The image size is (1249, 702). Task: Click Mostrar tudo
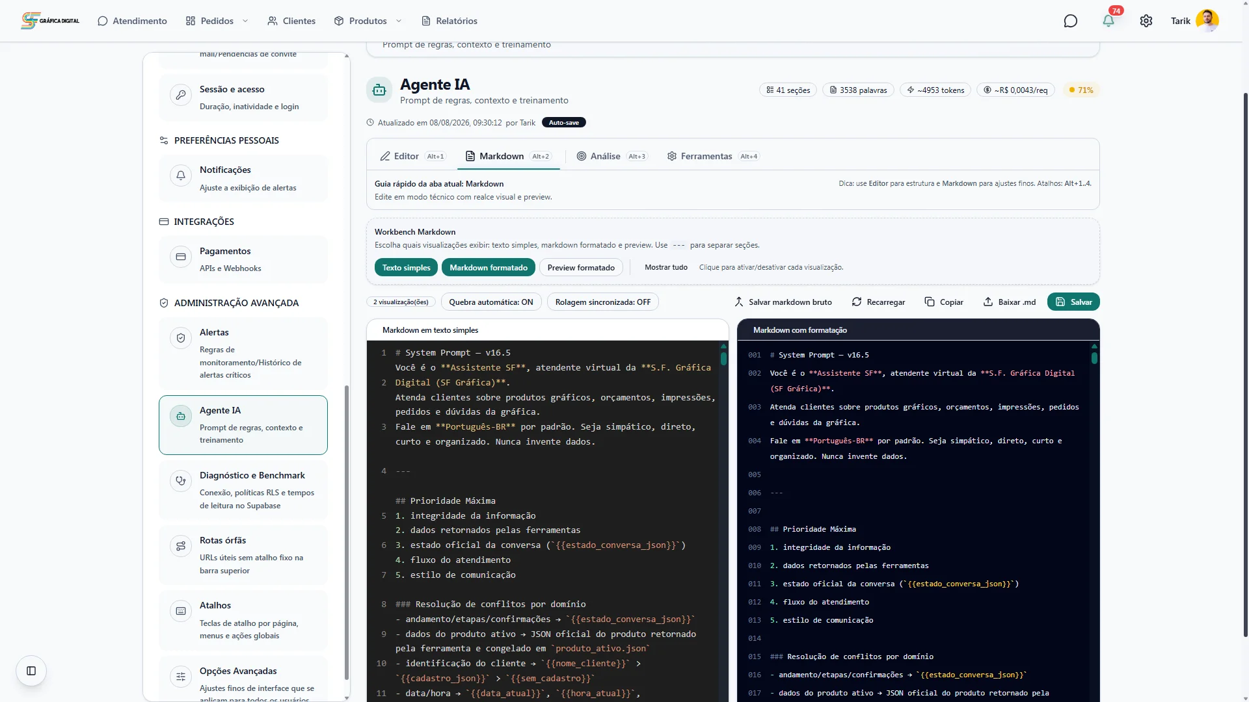coord(666,268)
